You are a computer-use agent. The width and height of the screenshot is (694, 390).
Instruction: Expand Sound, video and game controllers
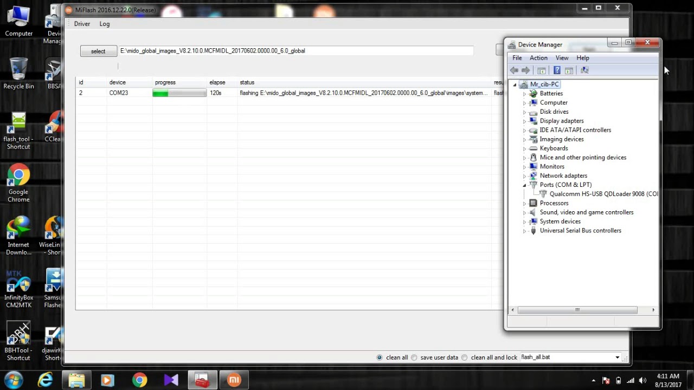point(524,212)
